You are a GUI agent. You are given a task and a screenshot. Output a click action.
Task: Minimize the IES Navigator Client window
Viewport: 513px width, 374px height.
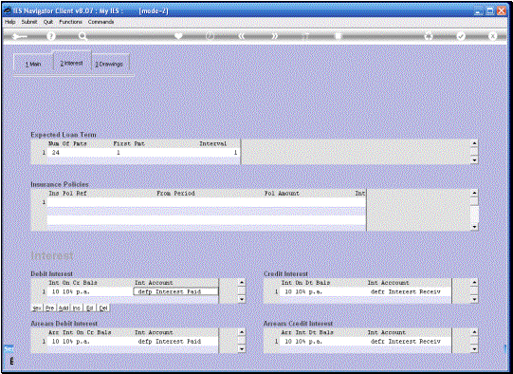[x=479, y=10]
